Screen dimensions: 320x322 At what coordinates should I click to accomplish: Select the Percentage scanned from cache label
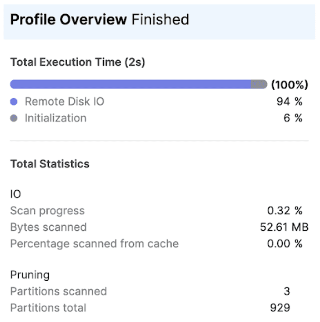(x=94, y=243)
